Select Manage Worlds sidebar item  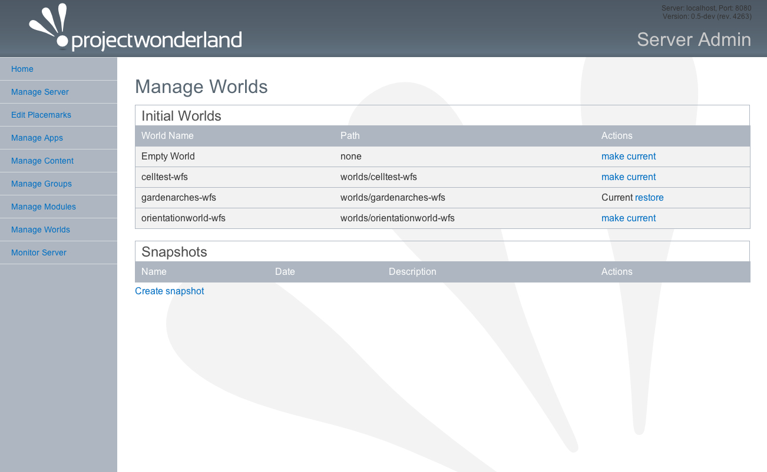(41, 230)
